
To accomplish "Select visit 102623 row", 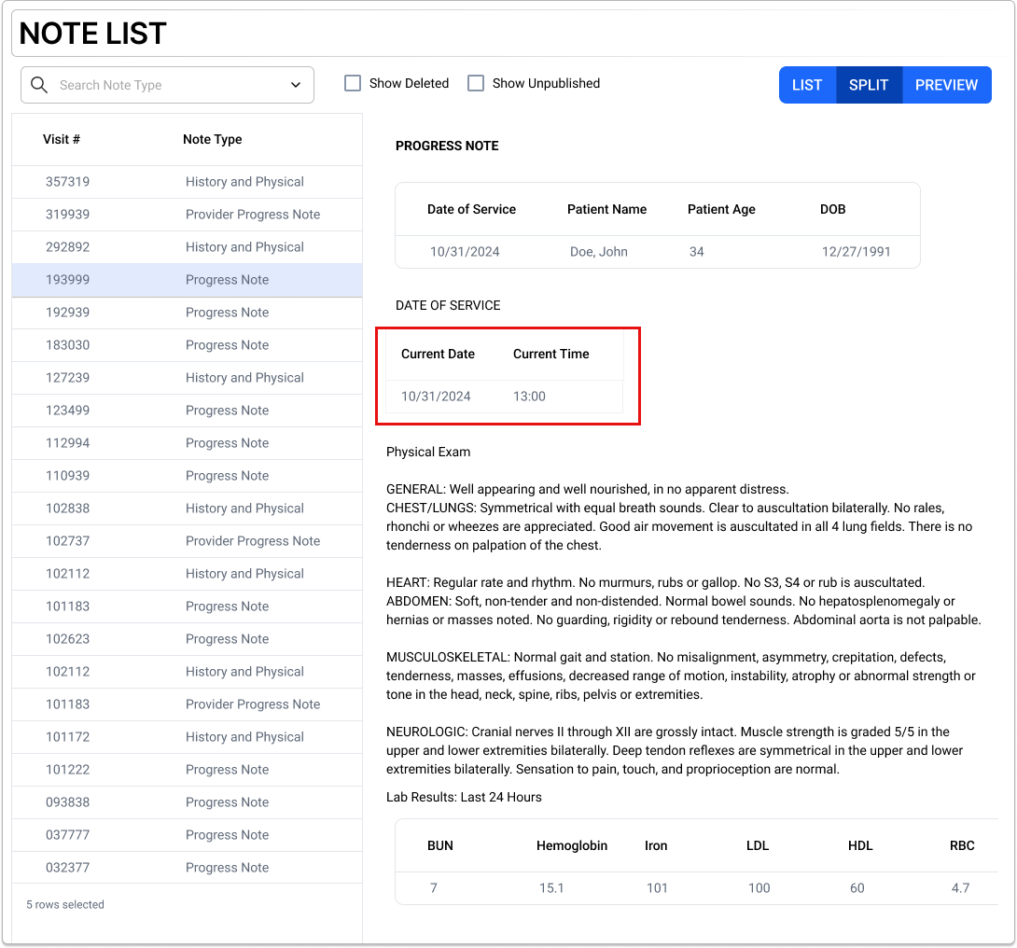I will coord(187,639).
